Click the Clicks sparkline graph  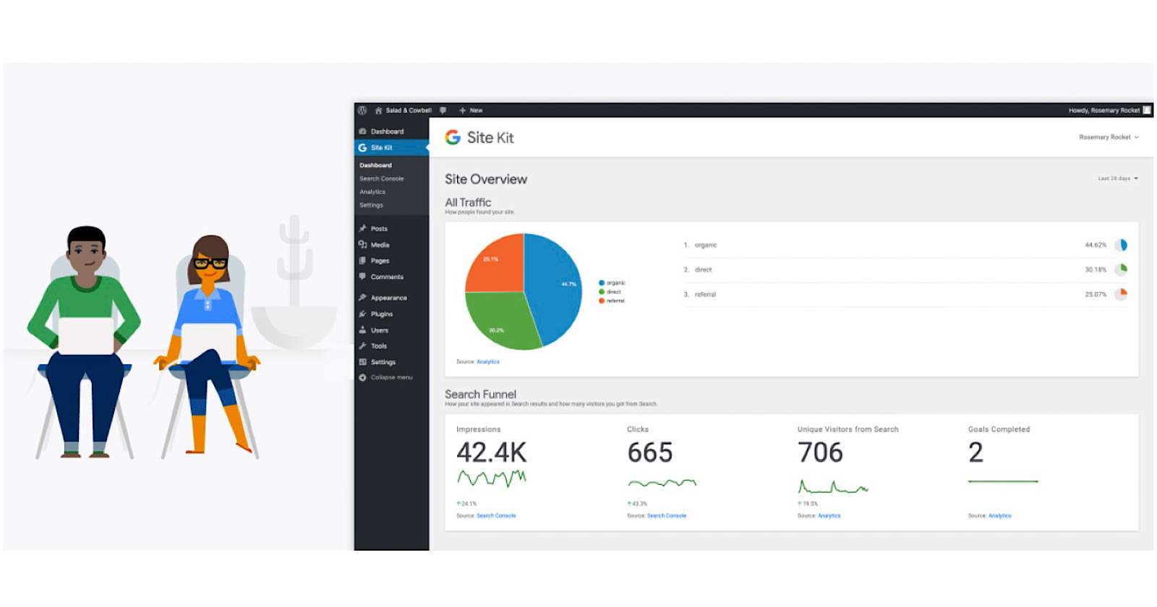coord(662,483)
